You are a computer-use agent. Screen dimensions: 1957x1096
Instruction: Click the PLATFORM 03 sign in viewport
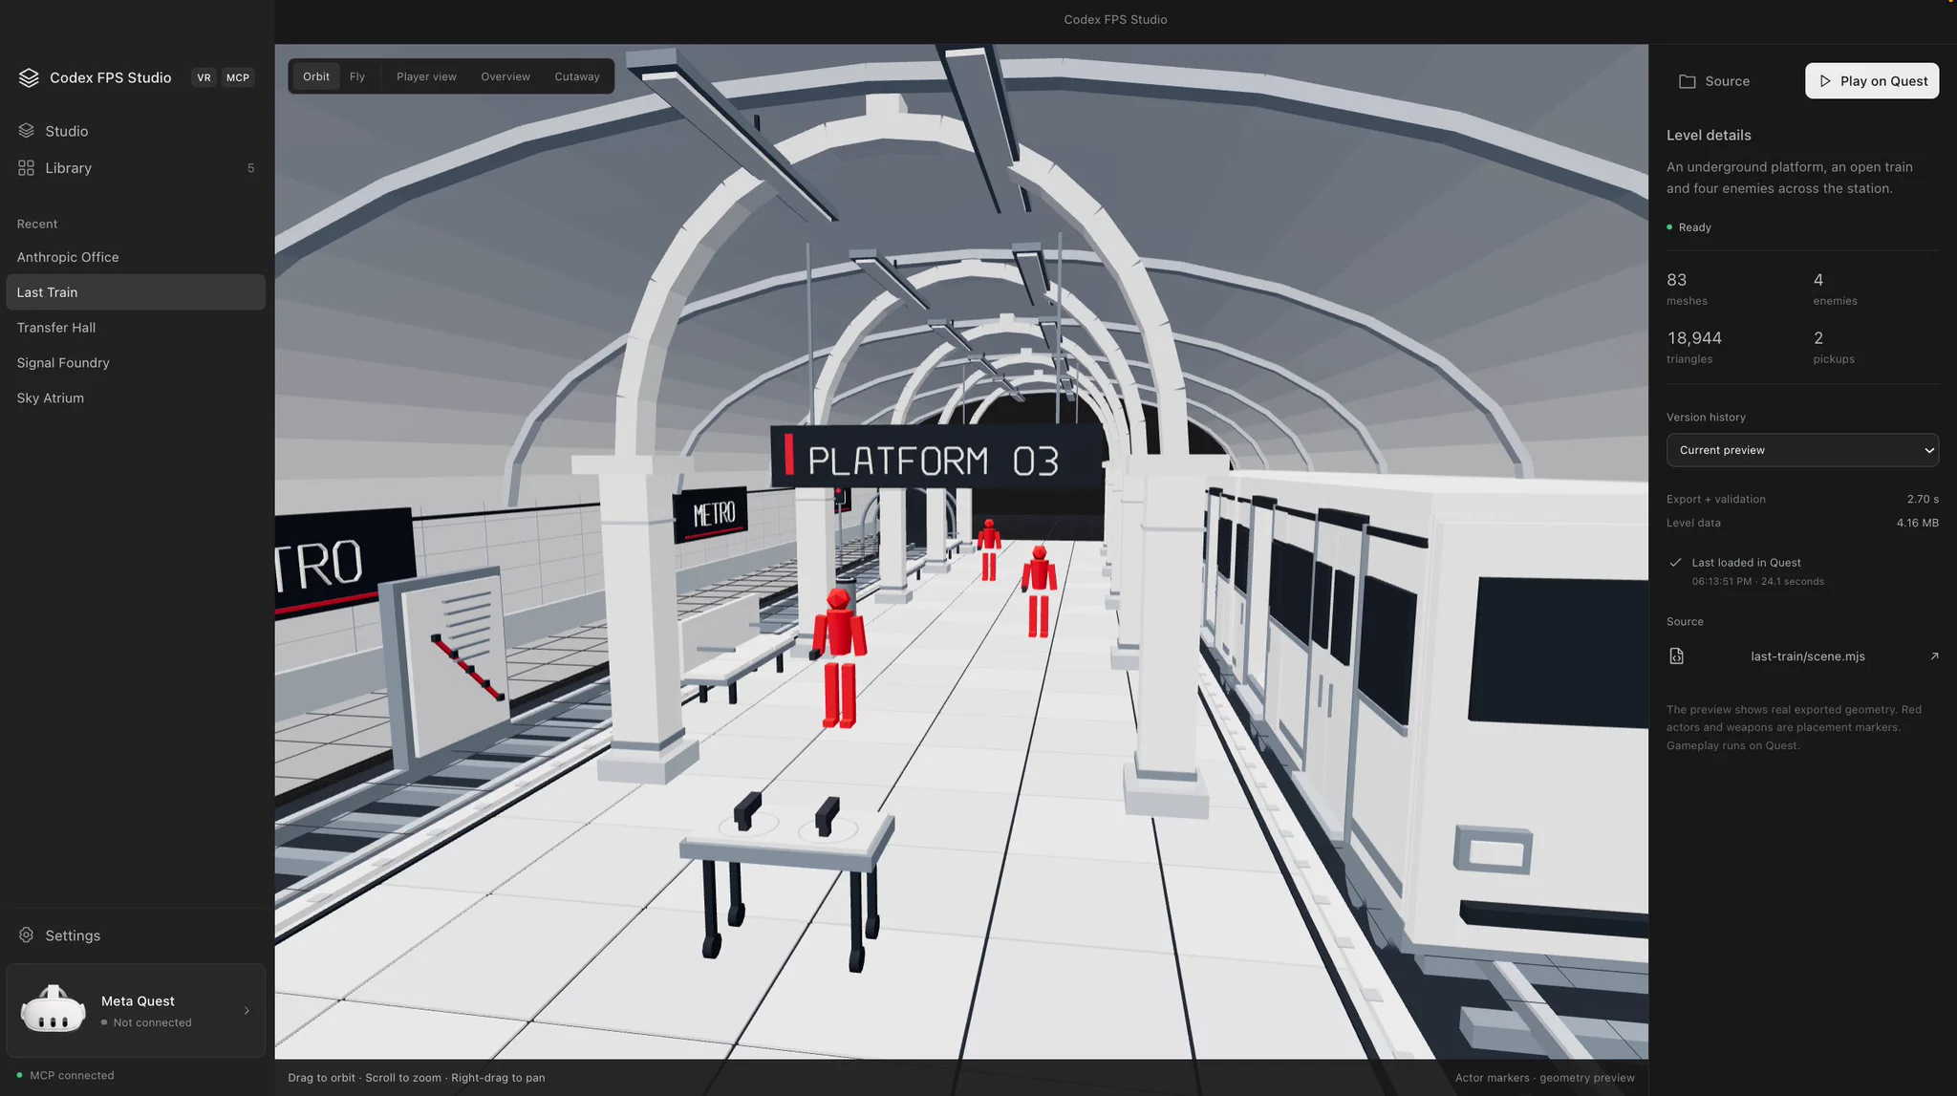click(935, 457)
